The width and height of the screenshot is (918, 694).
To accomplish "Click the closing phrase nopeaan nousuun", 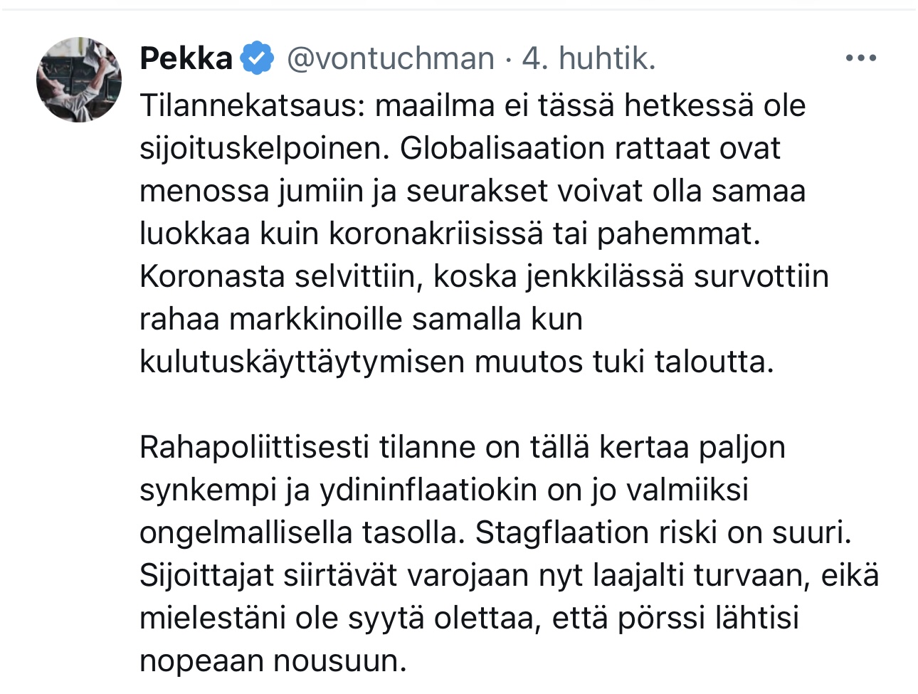I will (273, 661).
